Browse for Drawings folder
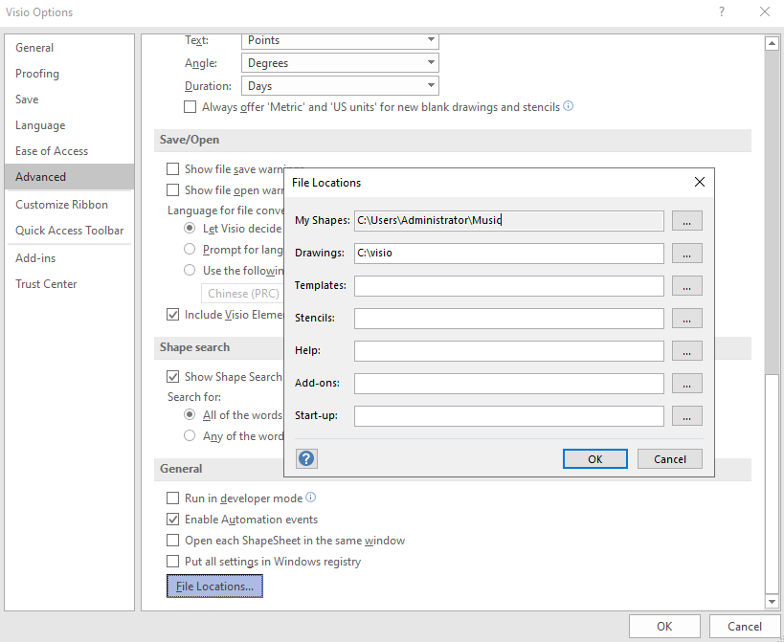Screen dimensions: 784x642 (x=687, y=254)
